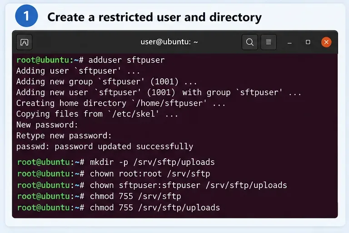
Task: Click the 'Retype new password:' line
Action: (x=64, y=136)
